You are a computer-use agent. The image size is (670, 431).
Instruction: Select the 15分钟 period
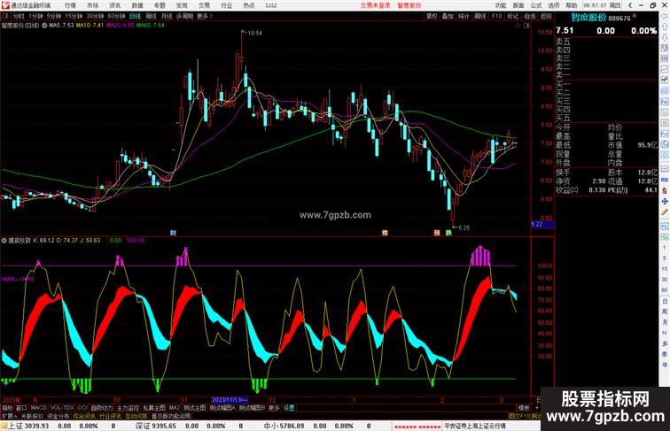pyautogui.click(x=74, y=16)
